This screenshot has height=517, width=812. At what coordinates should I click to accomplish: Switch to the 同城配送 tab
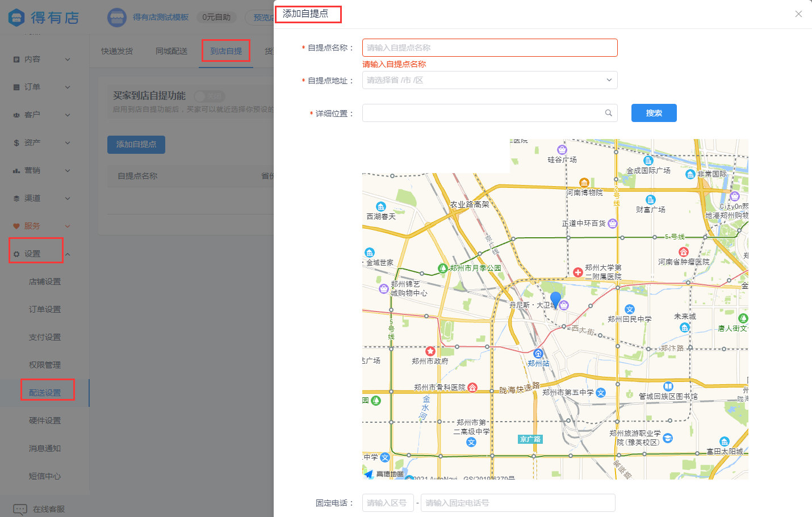pos(171,51)
